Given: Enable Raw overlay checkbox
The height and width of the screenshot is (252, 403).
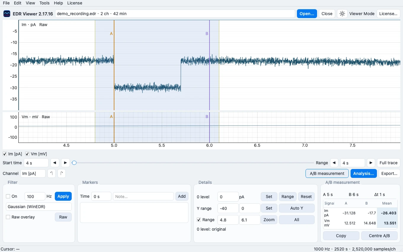Looking at the screenshot, I should (x=8, y=217).
